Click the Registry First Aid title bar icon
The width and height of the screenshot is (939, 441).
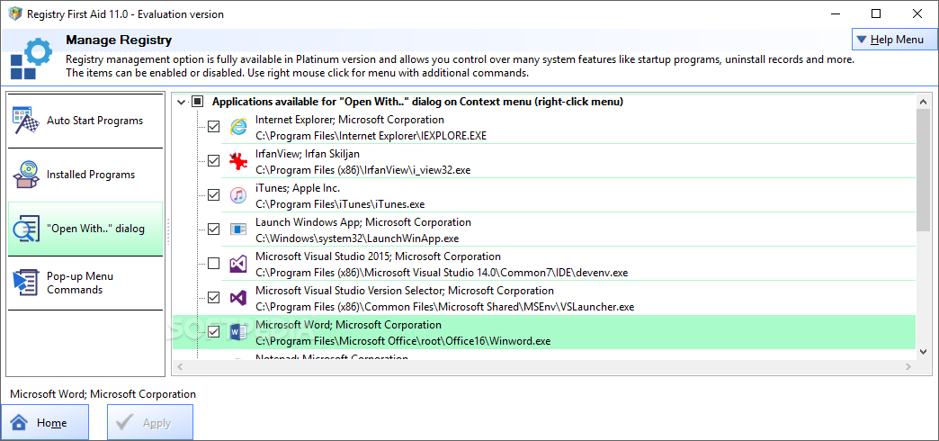point(13,13)
